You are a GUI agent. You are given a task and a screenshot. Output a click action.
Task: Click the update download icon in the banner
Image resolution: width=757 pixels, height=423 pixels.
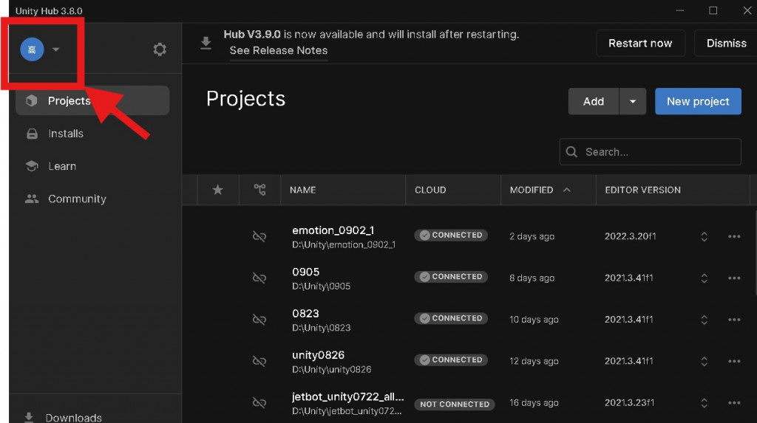click(206, 43)
